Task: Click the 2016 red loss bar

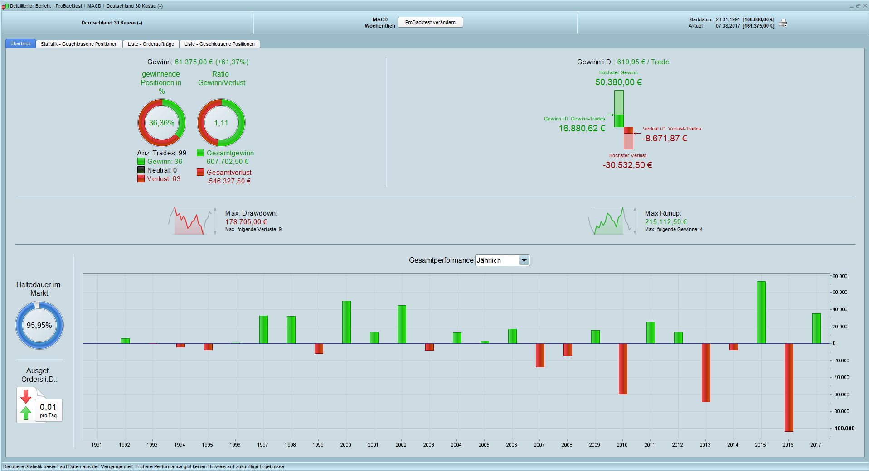Action: (789, 387)
